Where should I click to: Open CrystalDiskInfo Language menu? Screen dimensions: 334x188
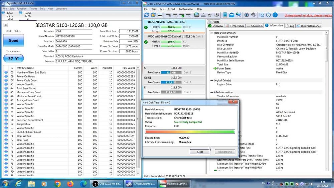[61, 9]
